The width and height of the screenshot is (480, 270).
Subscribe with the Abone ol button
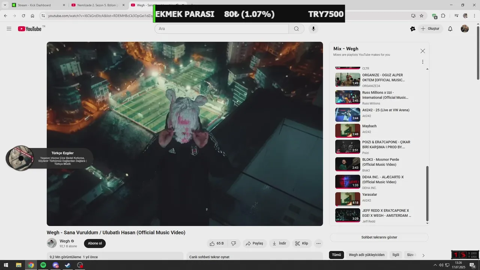(x=95, y=243)
